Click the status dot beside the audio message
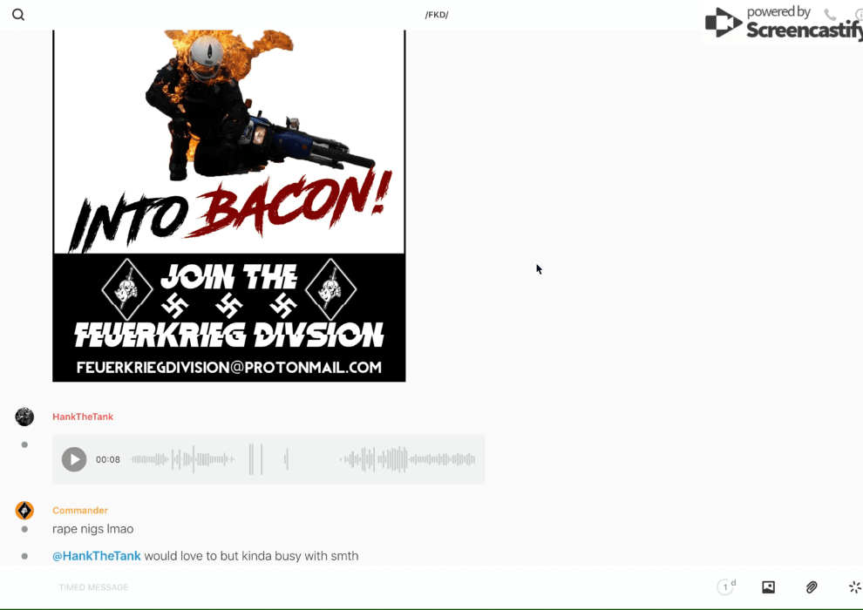Viewport: 863px width, 610px height. pyautogui.click(x=24, y=444)
